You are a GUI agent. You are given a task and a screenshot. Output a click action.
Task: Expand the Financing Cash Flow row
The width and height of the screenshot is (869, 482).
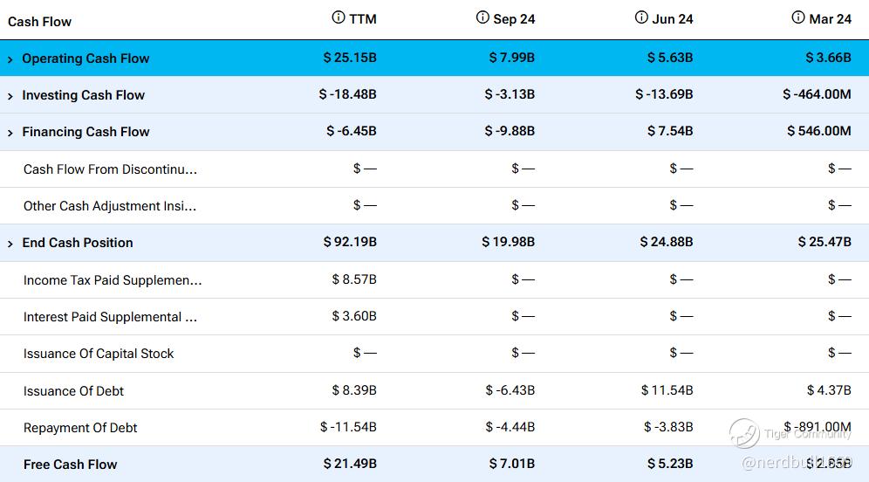coord(10,133)
